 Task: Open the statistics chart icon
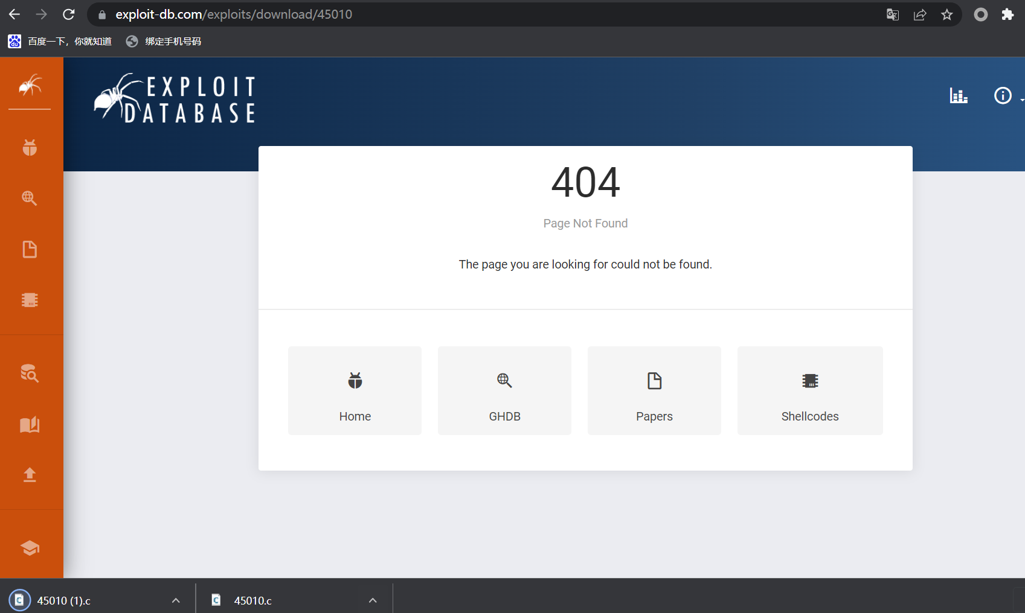point(959,95)
